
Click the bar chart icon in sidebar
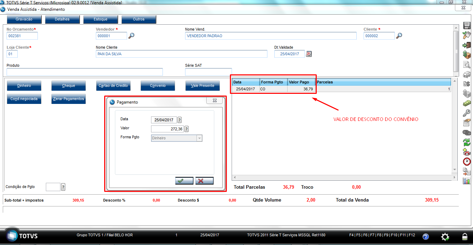pyautogui.click(x=467, y=181)
